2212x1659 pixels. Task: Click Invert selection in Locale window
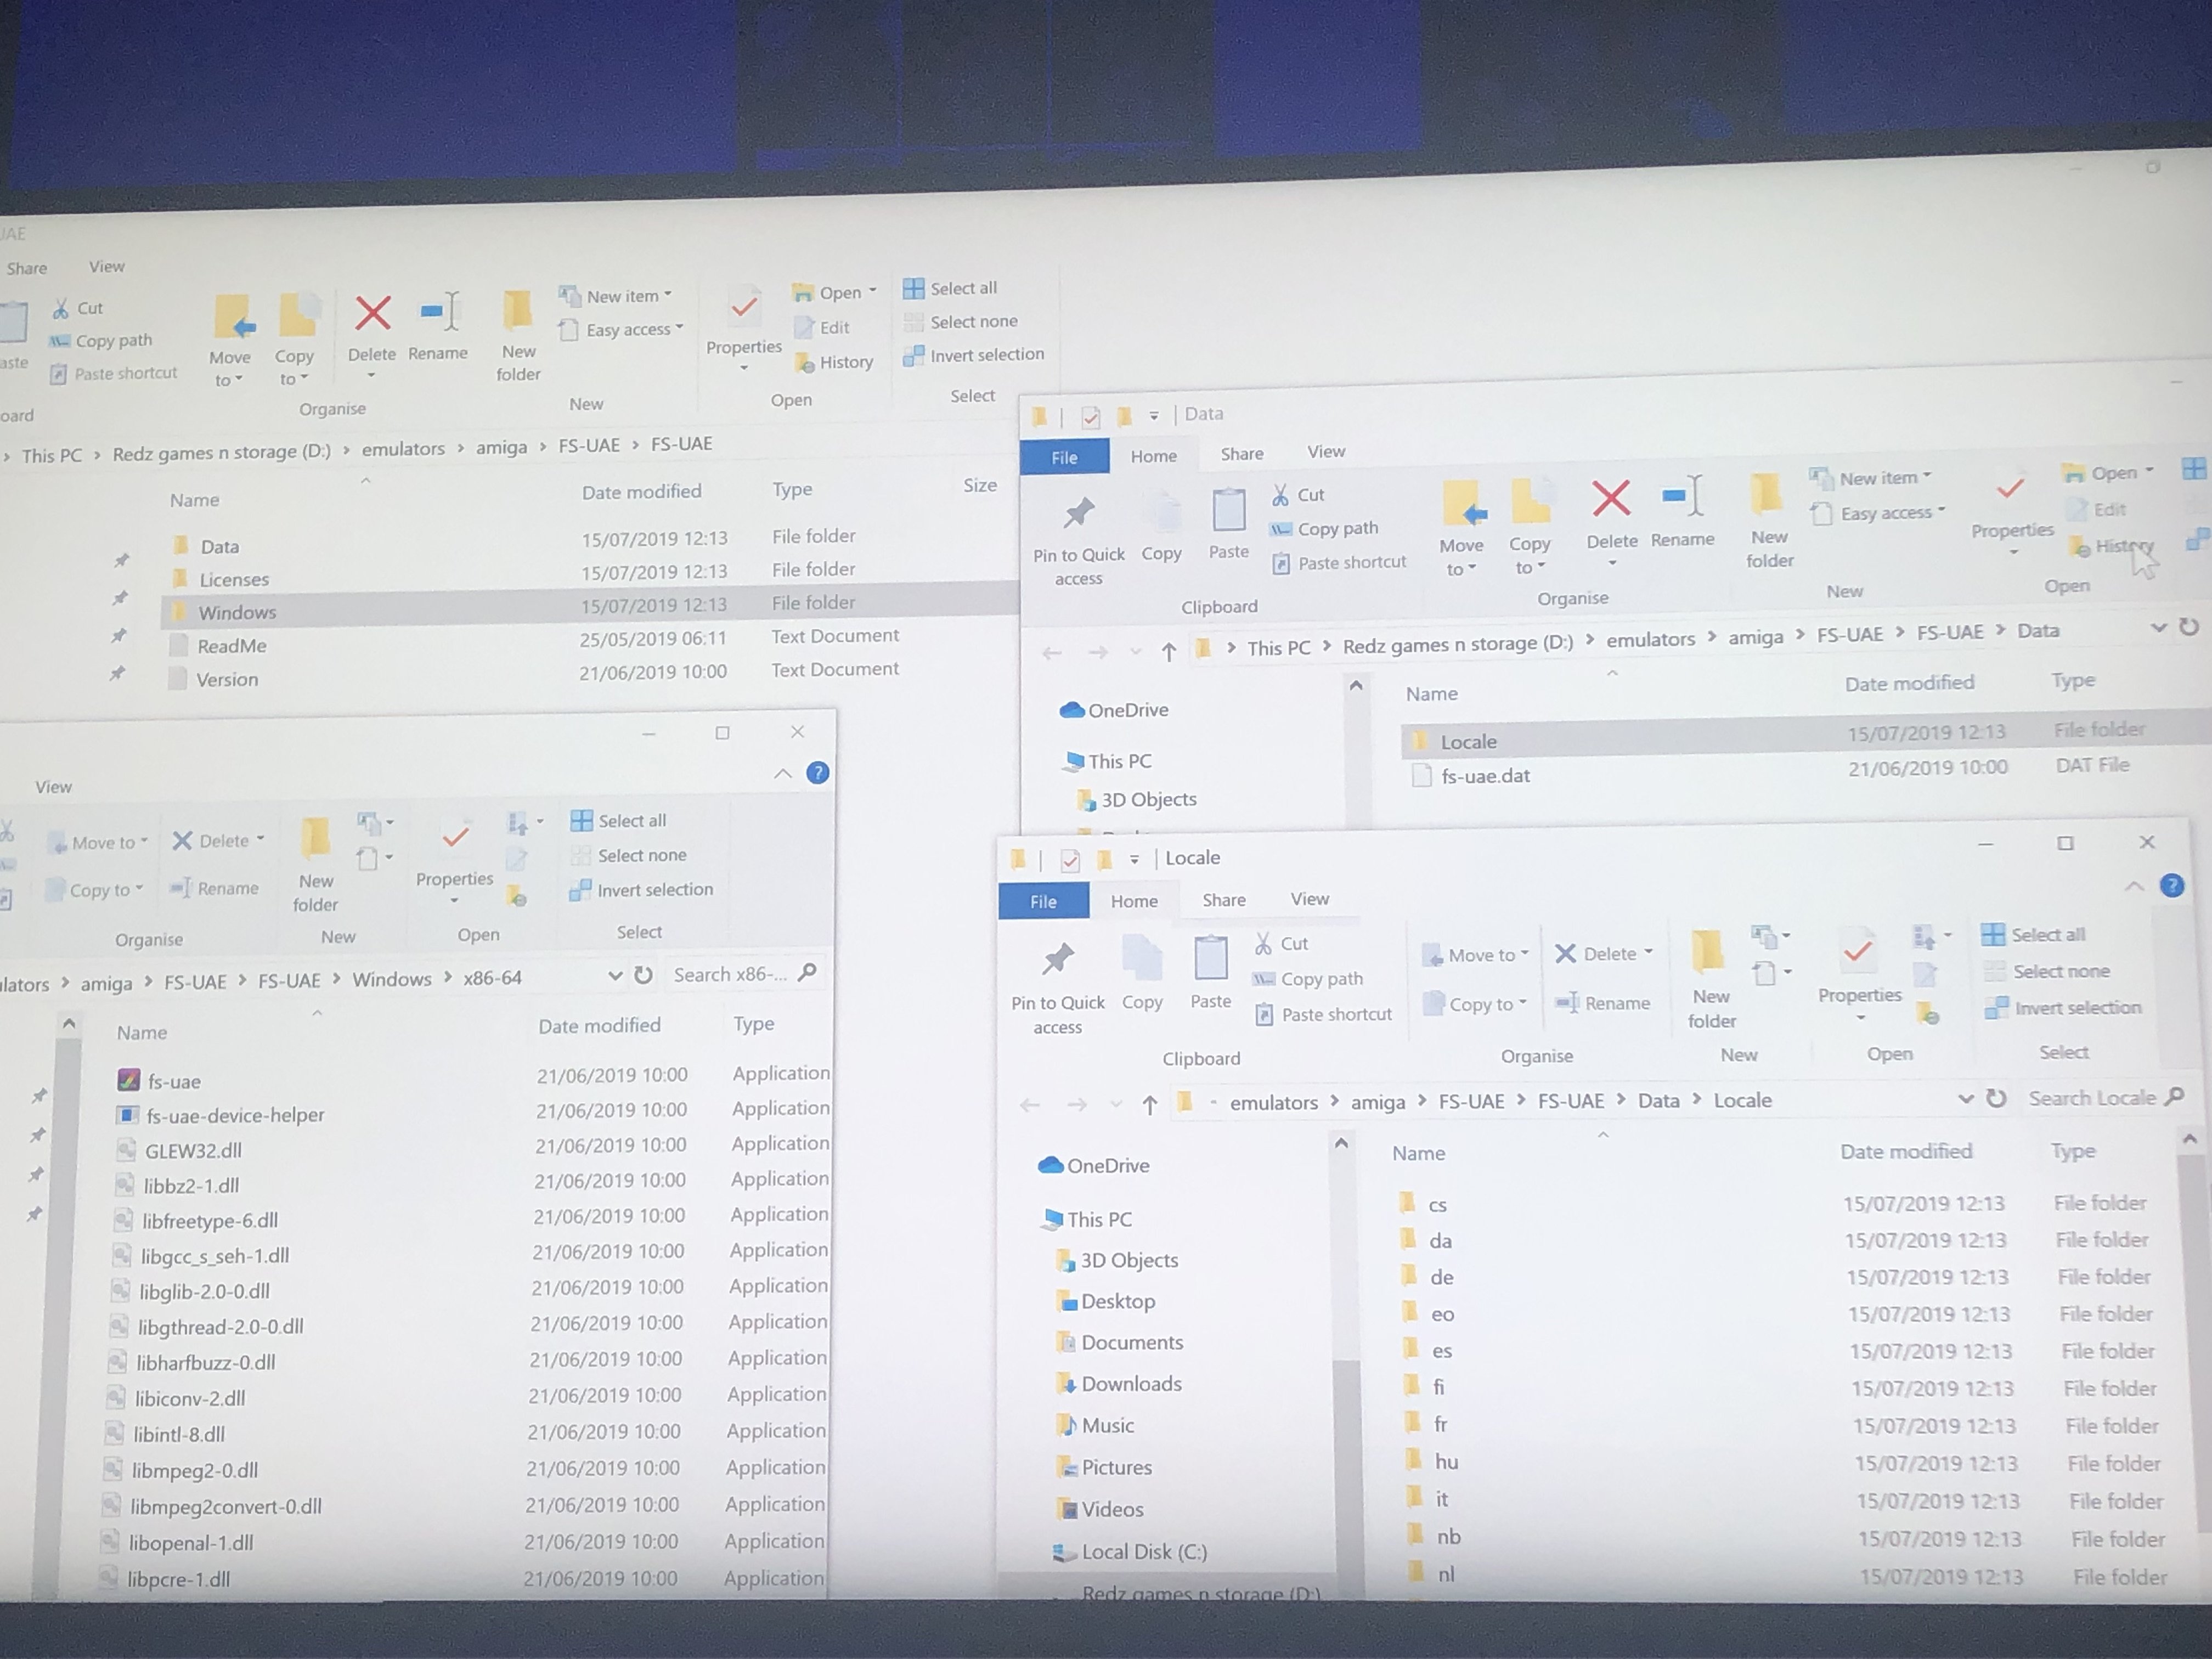click(2063, 1007)
